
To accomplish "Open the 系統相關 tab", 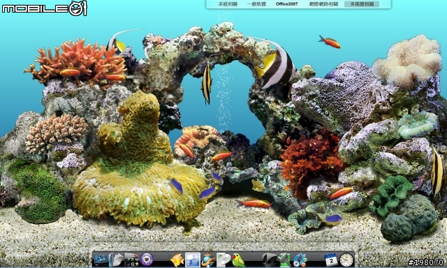I will 228,4.
